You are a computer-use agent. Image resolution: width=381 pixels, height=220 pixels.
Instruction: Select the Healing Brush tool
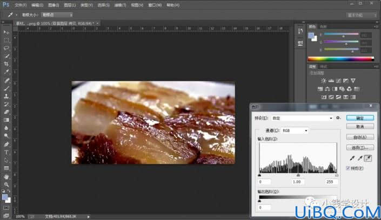click(6, 80)
